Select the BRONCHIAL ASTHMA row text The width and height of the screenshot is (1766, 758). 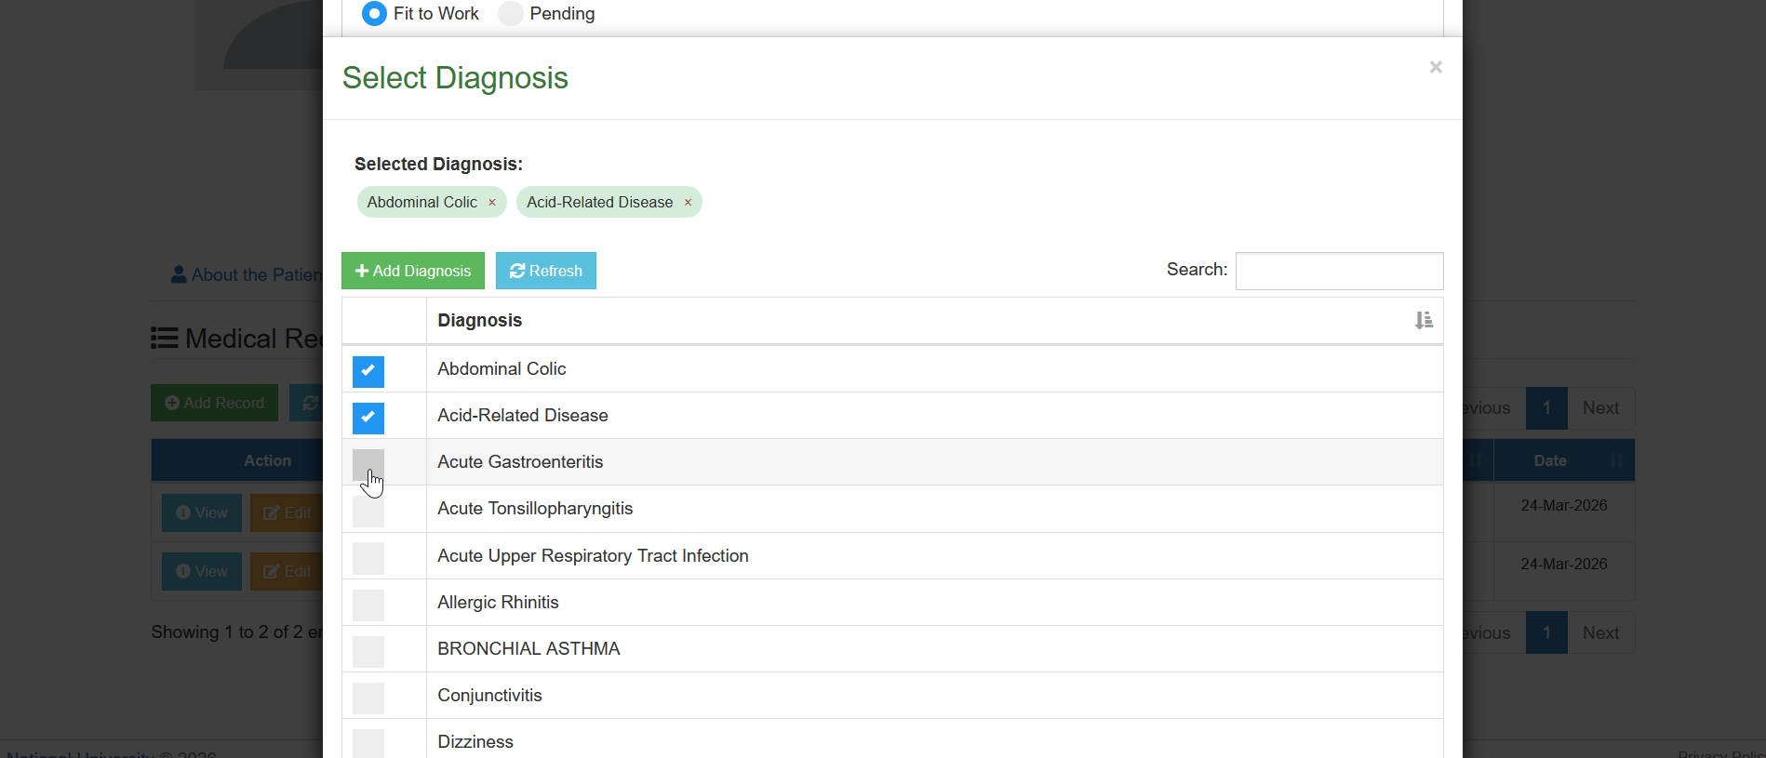(x=528, y=649)
